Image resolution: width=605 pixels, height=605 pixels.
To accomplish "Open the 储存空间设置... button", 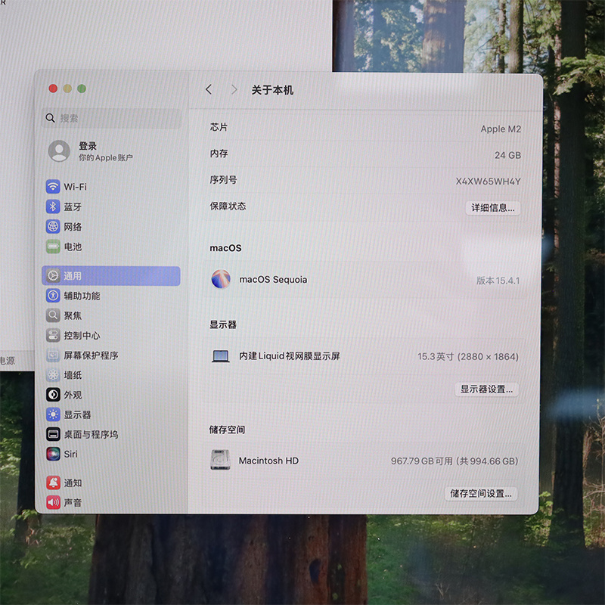I will pos(481,494).
